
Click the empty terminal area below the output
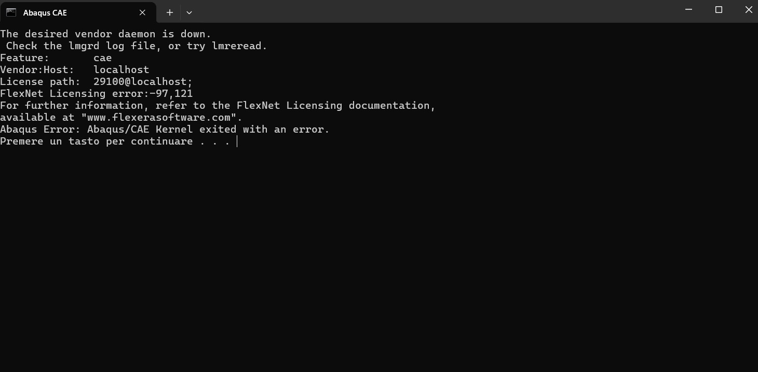click(x=379, y=259)
